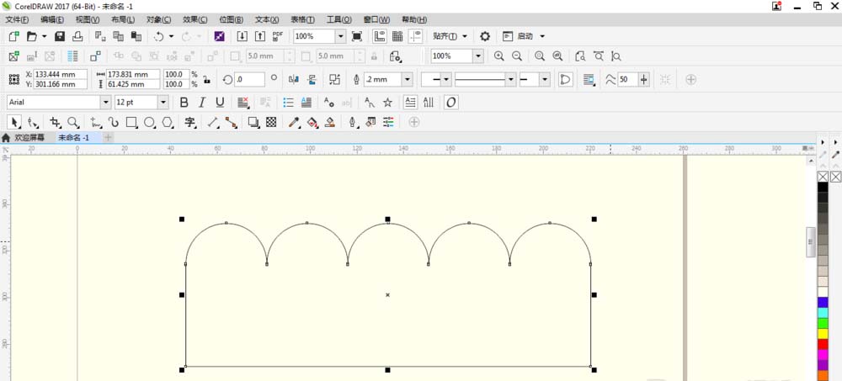Click the 贴齐(T) snap button
The image size is (842, 381).
[x=446, y=36]
